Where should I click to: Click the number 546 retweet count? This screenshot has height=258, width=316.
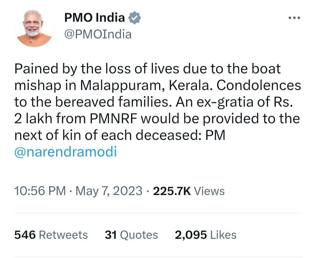[x=25, y=235]
